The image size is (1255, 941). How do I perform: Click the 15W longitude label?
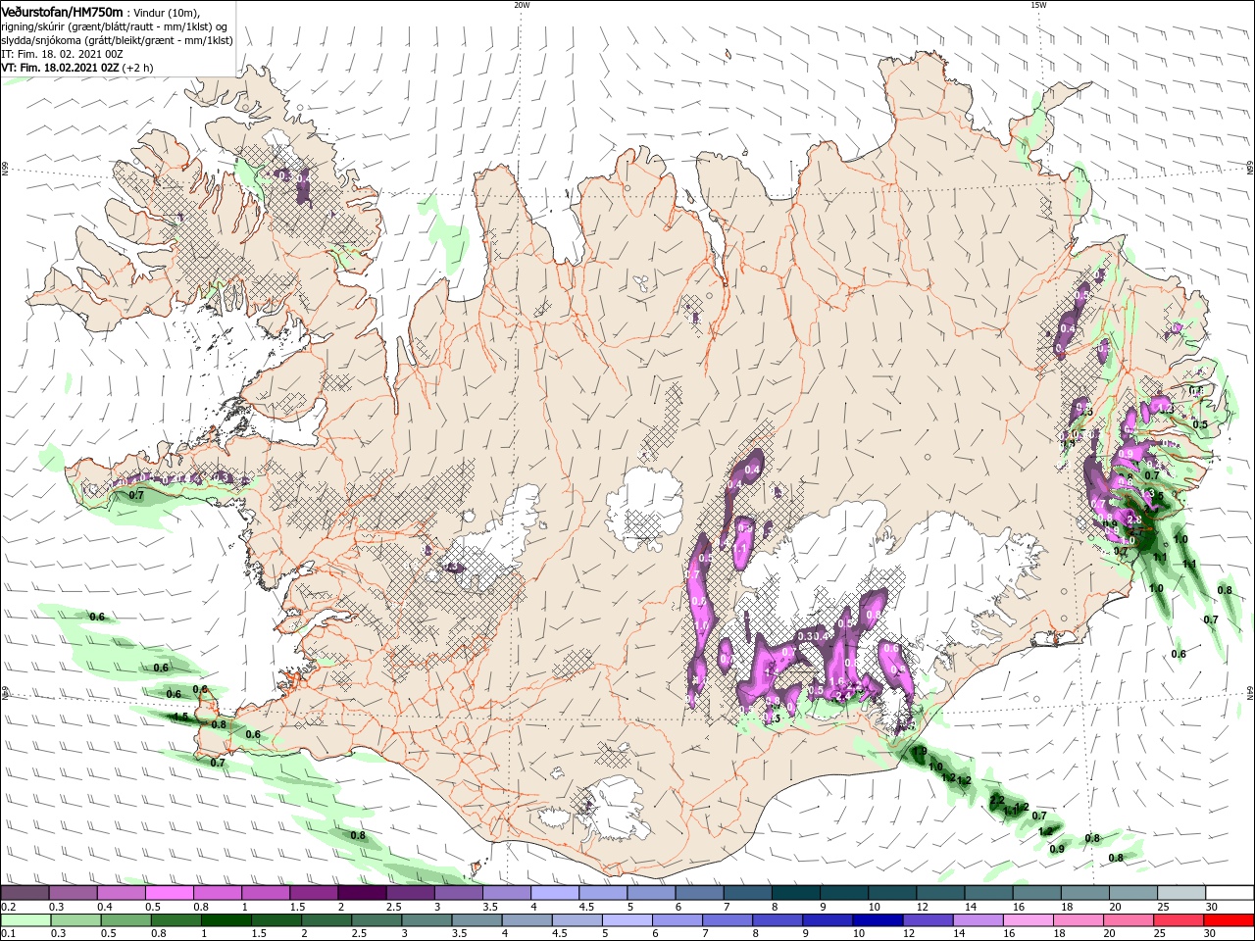click(1038, 5)
